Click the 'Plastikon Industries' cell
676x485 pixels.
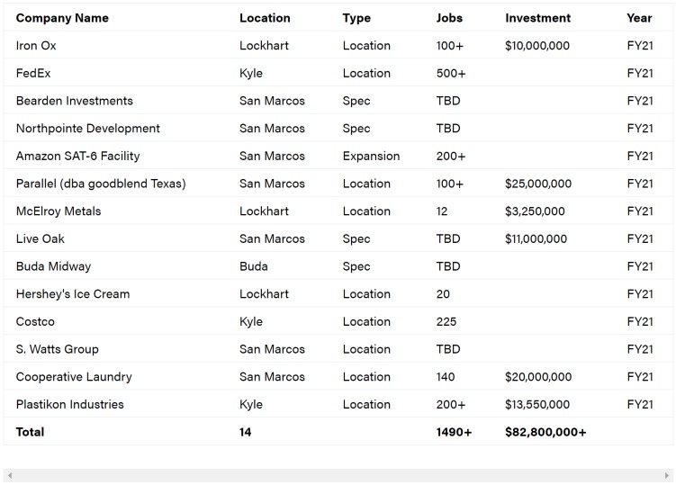(69, 404)
